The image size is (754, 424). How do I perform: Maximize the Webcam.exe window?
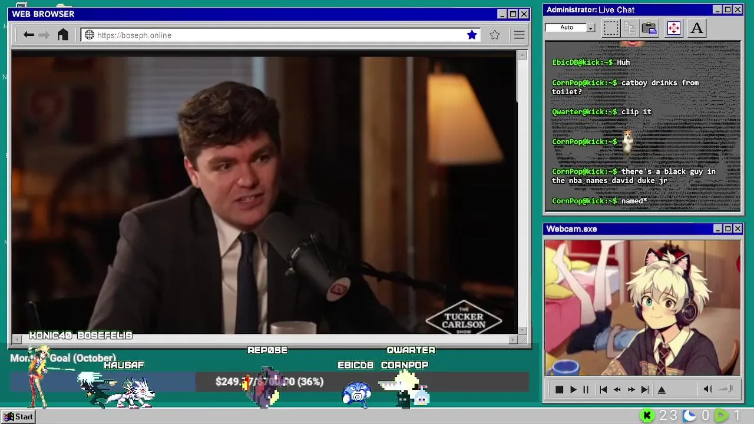[727, 228]
